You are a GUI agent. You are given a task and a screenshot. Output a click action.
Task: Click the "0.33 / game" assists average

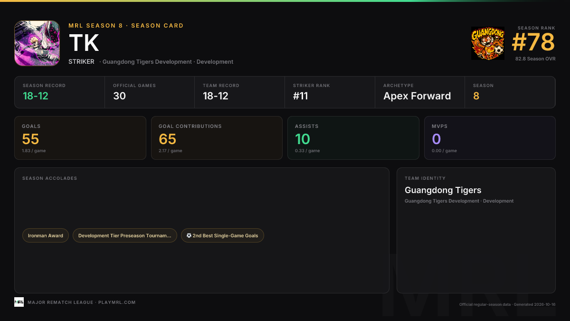[307, 151]
